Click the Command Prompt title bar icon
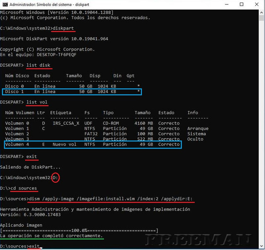The image size is (265, 250). (5, 5)
